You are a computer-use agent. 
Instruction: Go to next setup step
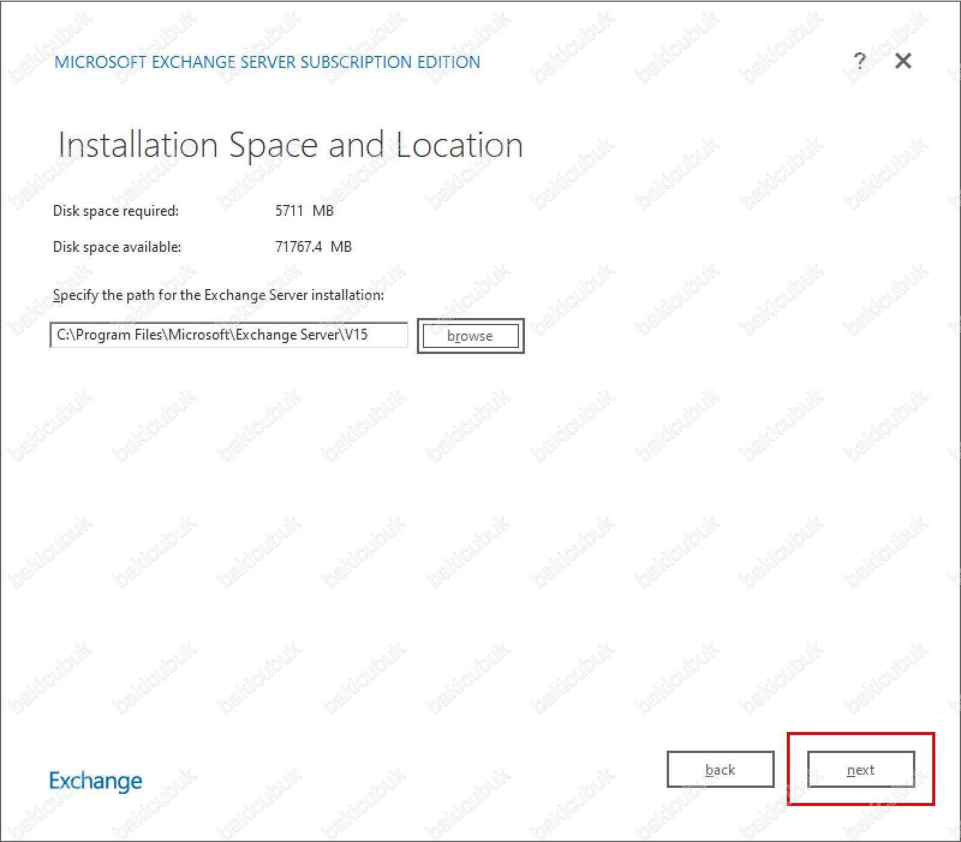(861, 769)
